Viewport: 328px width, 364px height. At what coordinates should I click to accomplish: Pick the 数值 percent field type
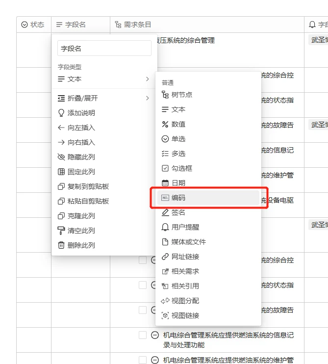coord(208,124)
